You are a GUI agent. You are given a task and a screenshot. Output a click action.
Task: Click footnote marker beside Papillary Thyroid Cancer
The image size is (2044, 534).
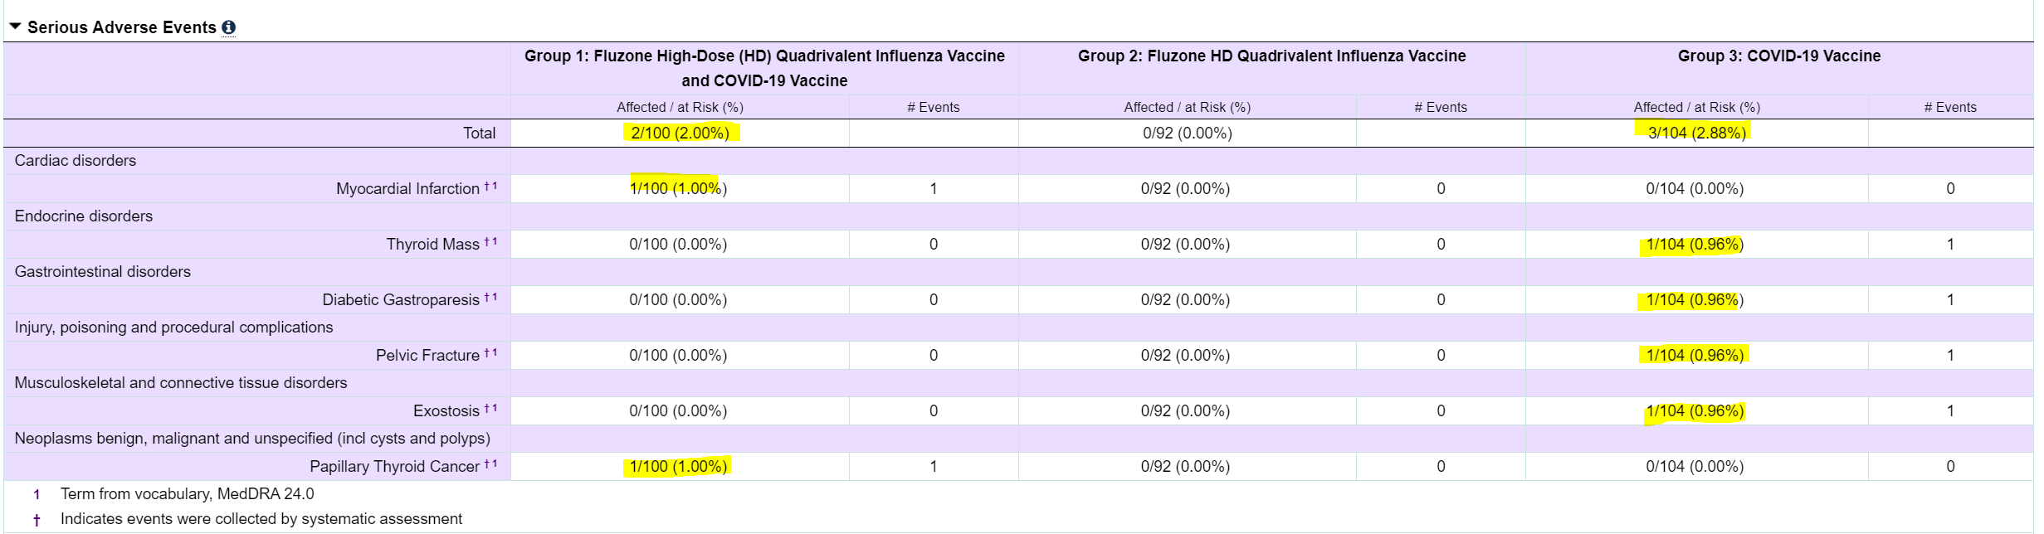(490, 464)
